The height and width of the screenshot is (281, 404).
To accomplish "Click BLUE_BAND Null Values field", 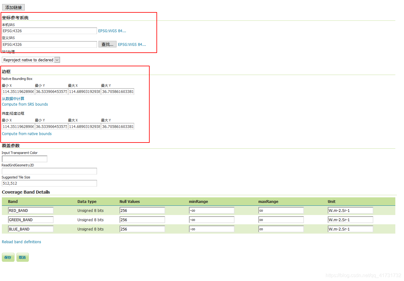I will 142,229.
